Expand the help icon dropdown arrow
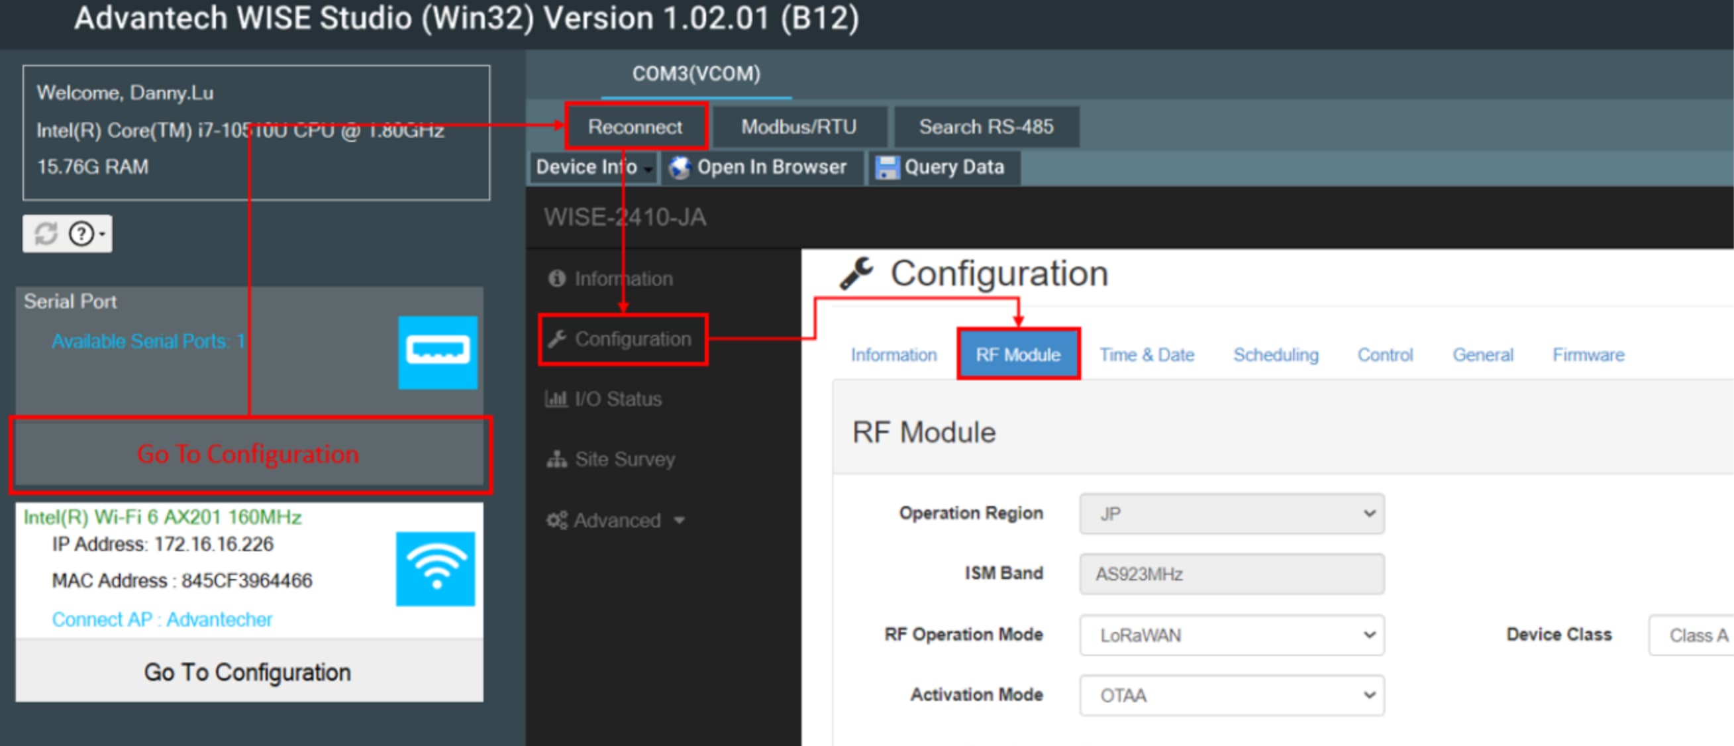 click(x=102, y=235)
